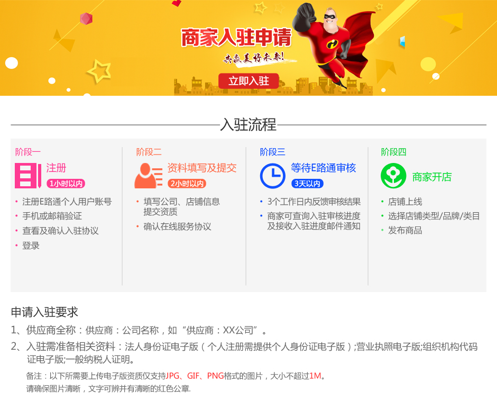
Task: Click the orange user profile icon
Action: pos(149,176)
